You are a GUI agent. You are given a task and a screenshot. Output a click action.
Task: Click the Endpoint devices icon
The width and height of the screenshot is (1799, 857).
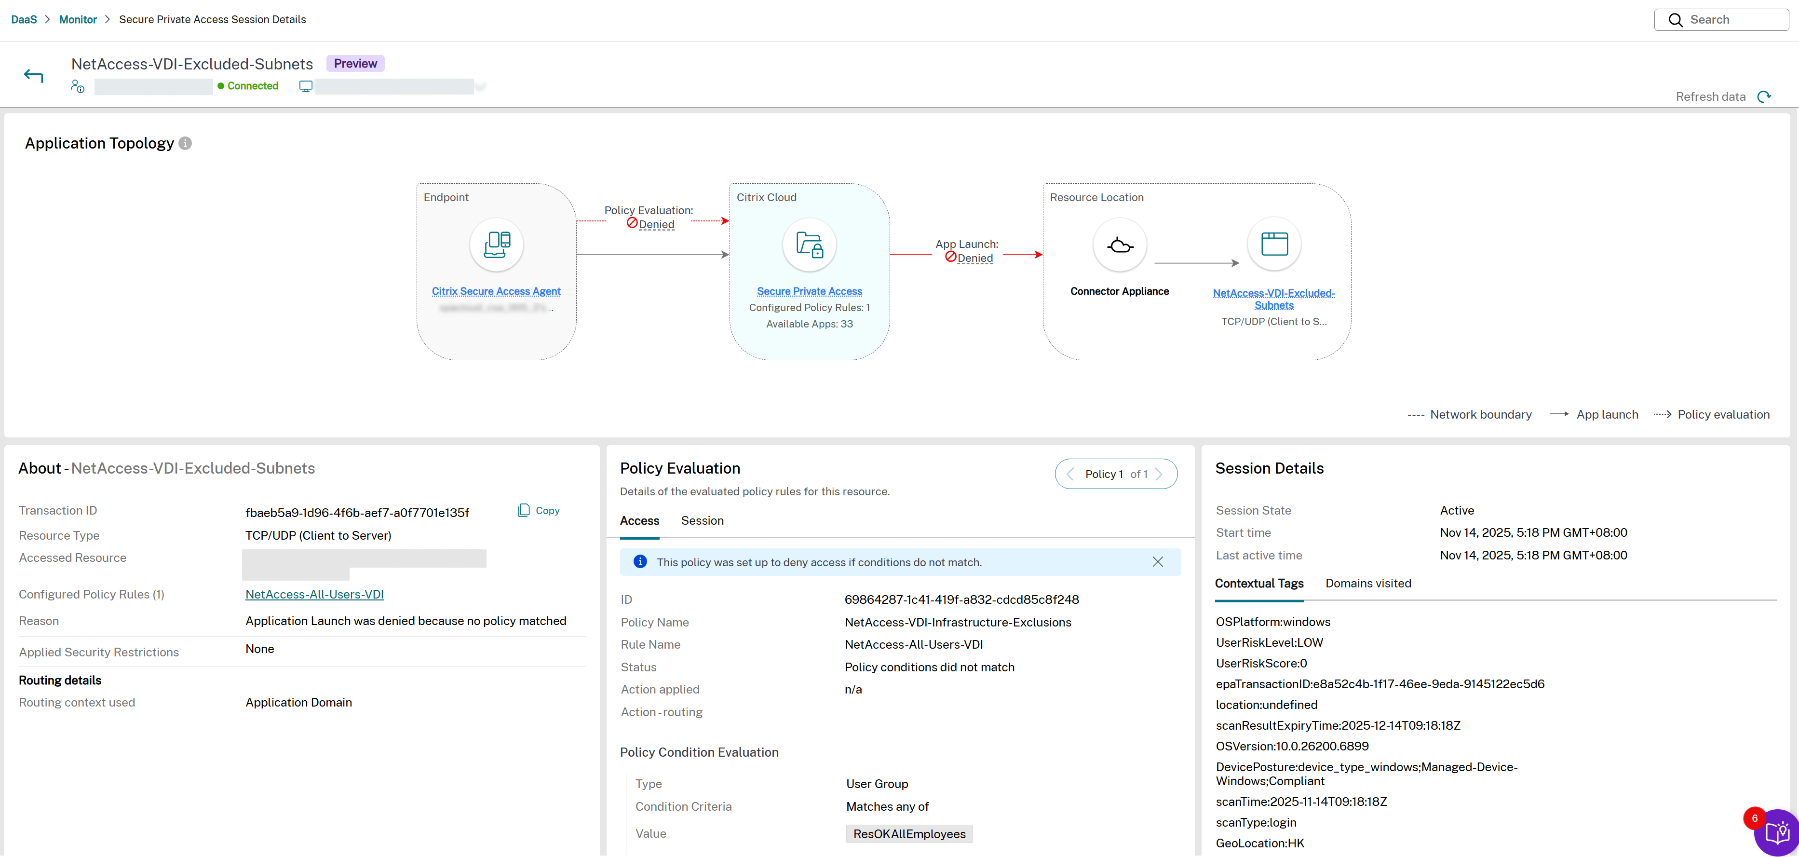[497, 245]
